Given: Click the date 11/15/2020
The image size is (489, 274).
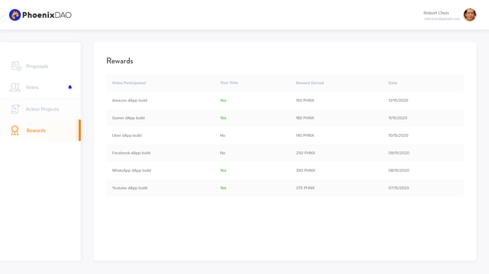Looking at the screenshot, I should pos(398,118).
